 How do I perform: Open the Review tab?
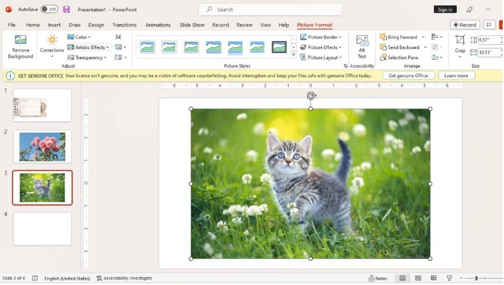coord(244,25)
